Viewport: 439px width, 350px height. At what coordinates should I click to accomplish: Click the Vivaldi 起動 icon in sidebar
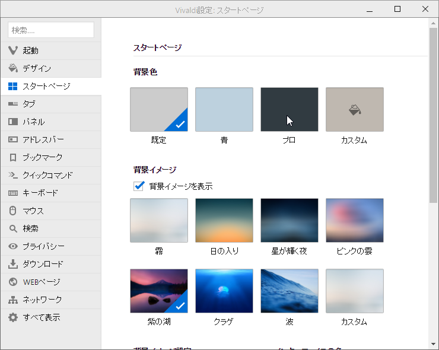(x=13, y=50)
